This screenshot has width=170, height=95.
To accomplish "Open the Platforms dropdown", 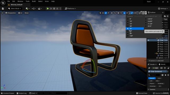I will 70,8.
